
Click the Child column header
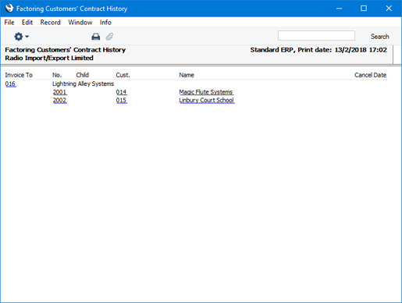click(83, 75)
